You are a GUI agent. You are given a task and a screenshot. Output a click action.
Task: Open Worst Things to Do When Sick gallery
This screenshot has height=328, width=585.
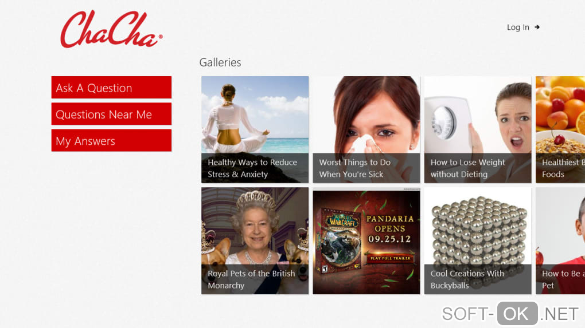(x=366, y=129)
